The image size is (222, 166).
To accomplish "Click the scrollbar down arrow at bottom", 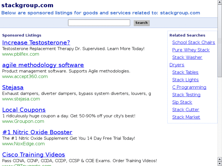I will (220, 164).
